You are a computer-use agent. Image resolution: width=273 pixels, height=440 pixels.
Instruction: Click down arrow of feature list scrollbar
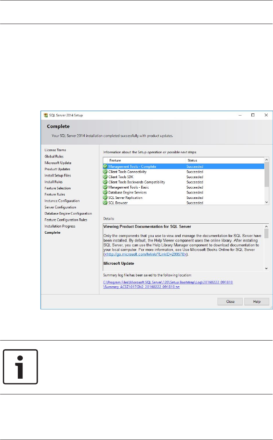coord(266,202)
